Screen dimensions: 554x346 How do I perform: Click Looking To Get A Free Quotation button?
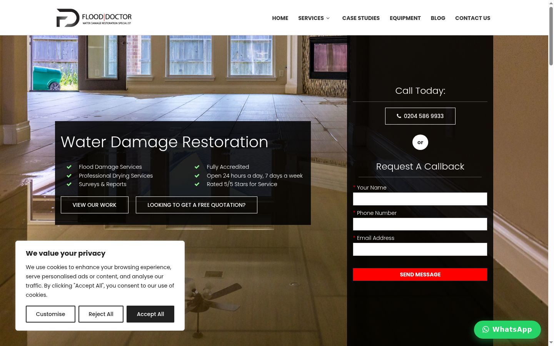(x=196, y=205)
